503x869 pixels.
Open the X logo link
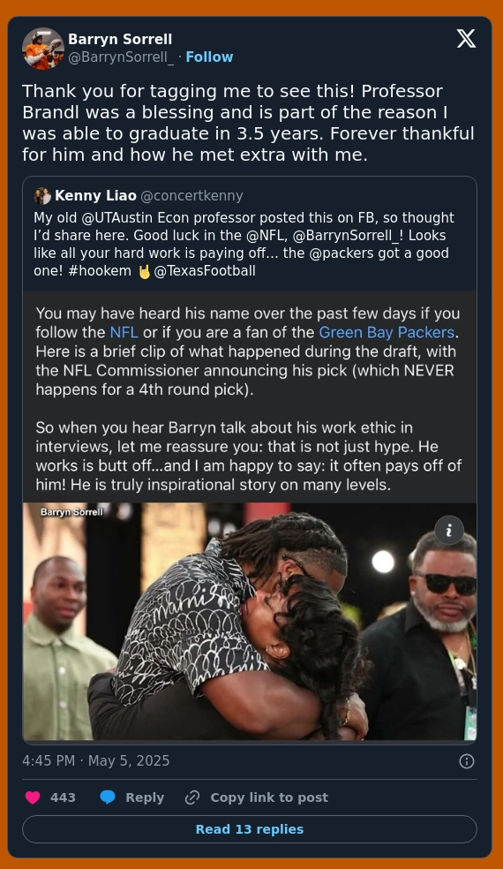tap(466, 39)
